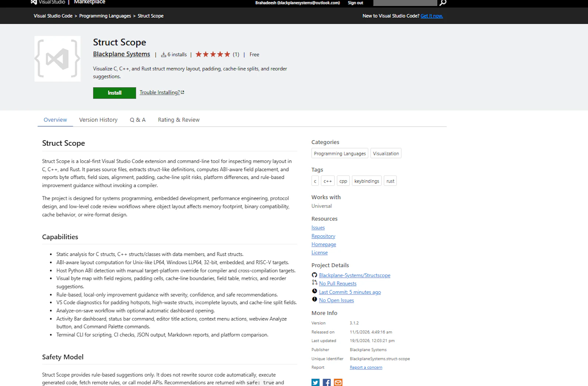Click the (1) review count
Viewport: 588px width, 386px height.
coord(236,54)
